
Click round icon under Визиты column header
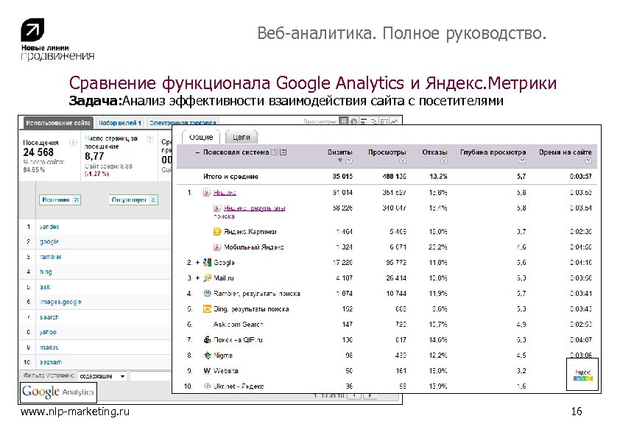tap(349, 160)
